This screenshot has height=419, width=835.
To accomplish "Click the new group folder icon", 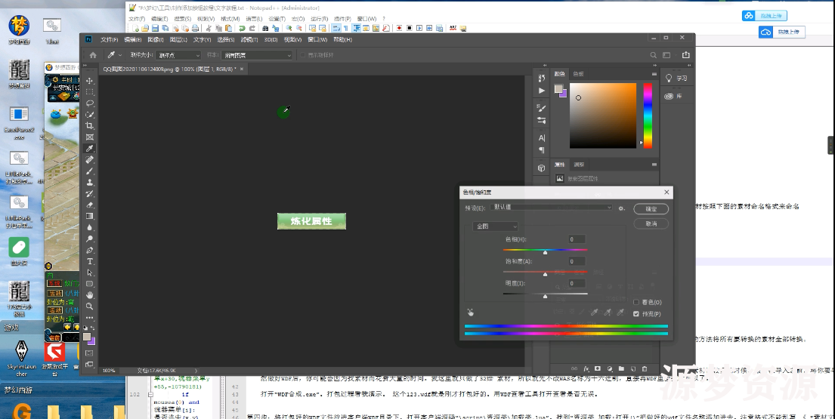I will (x=621, y=368).
